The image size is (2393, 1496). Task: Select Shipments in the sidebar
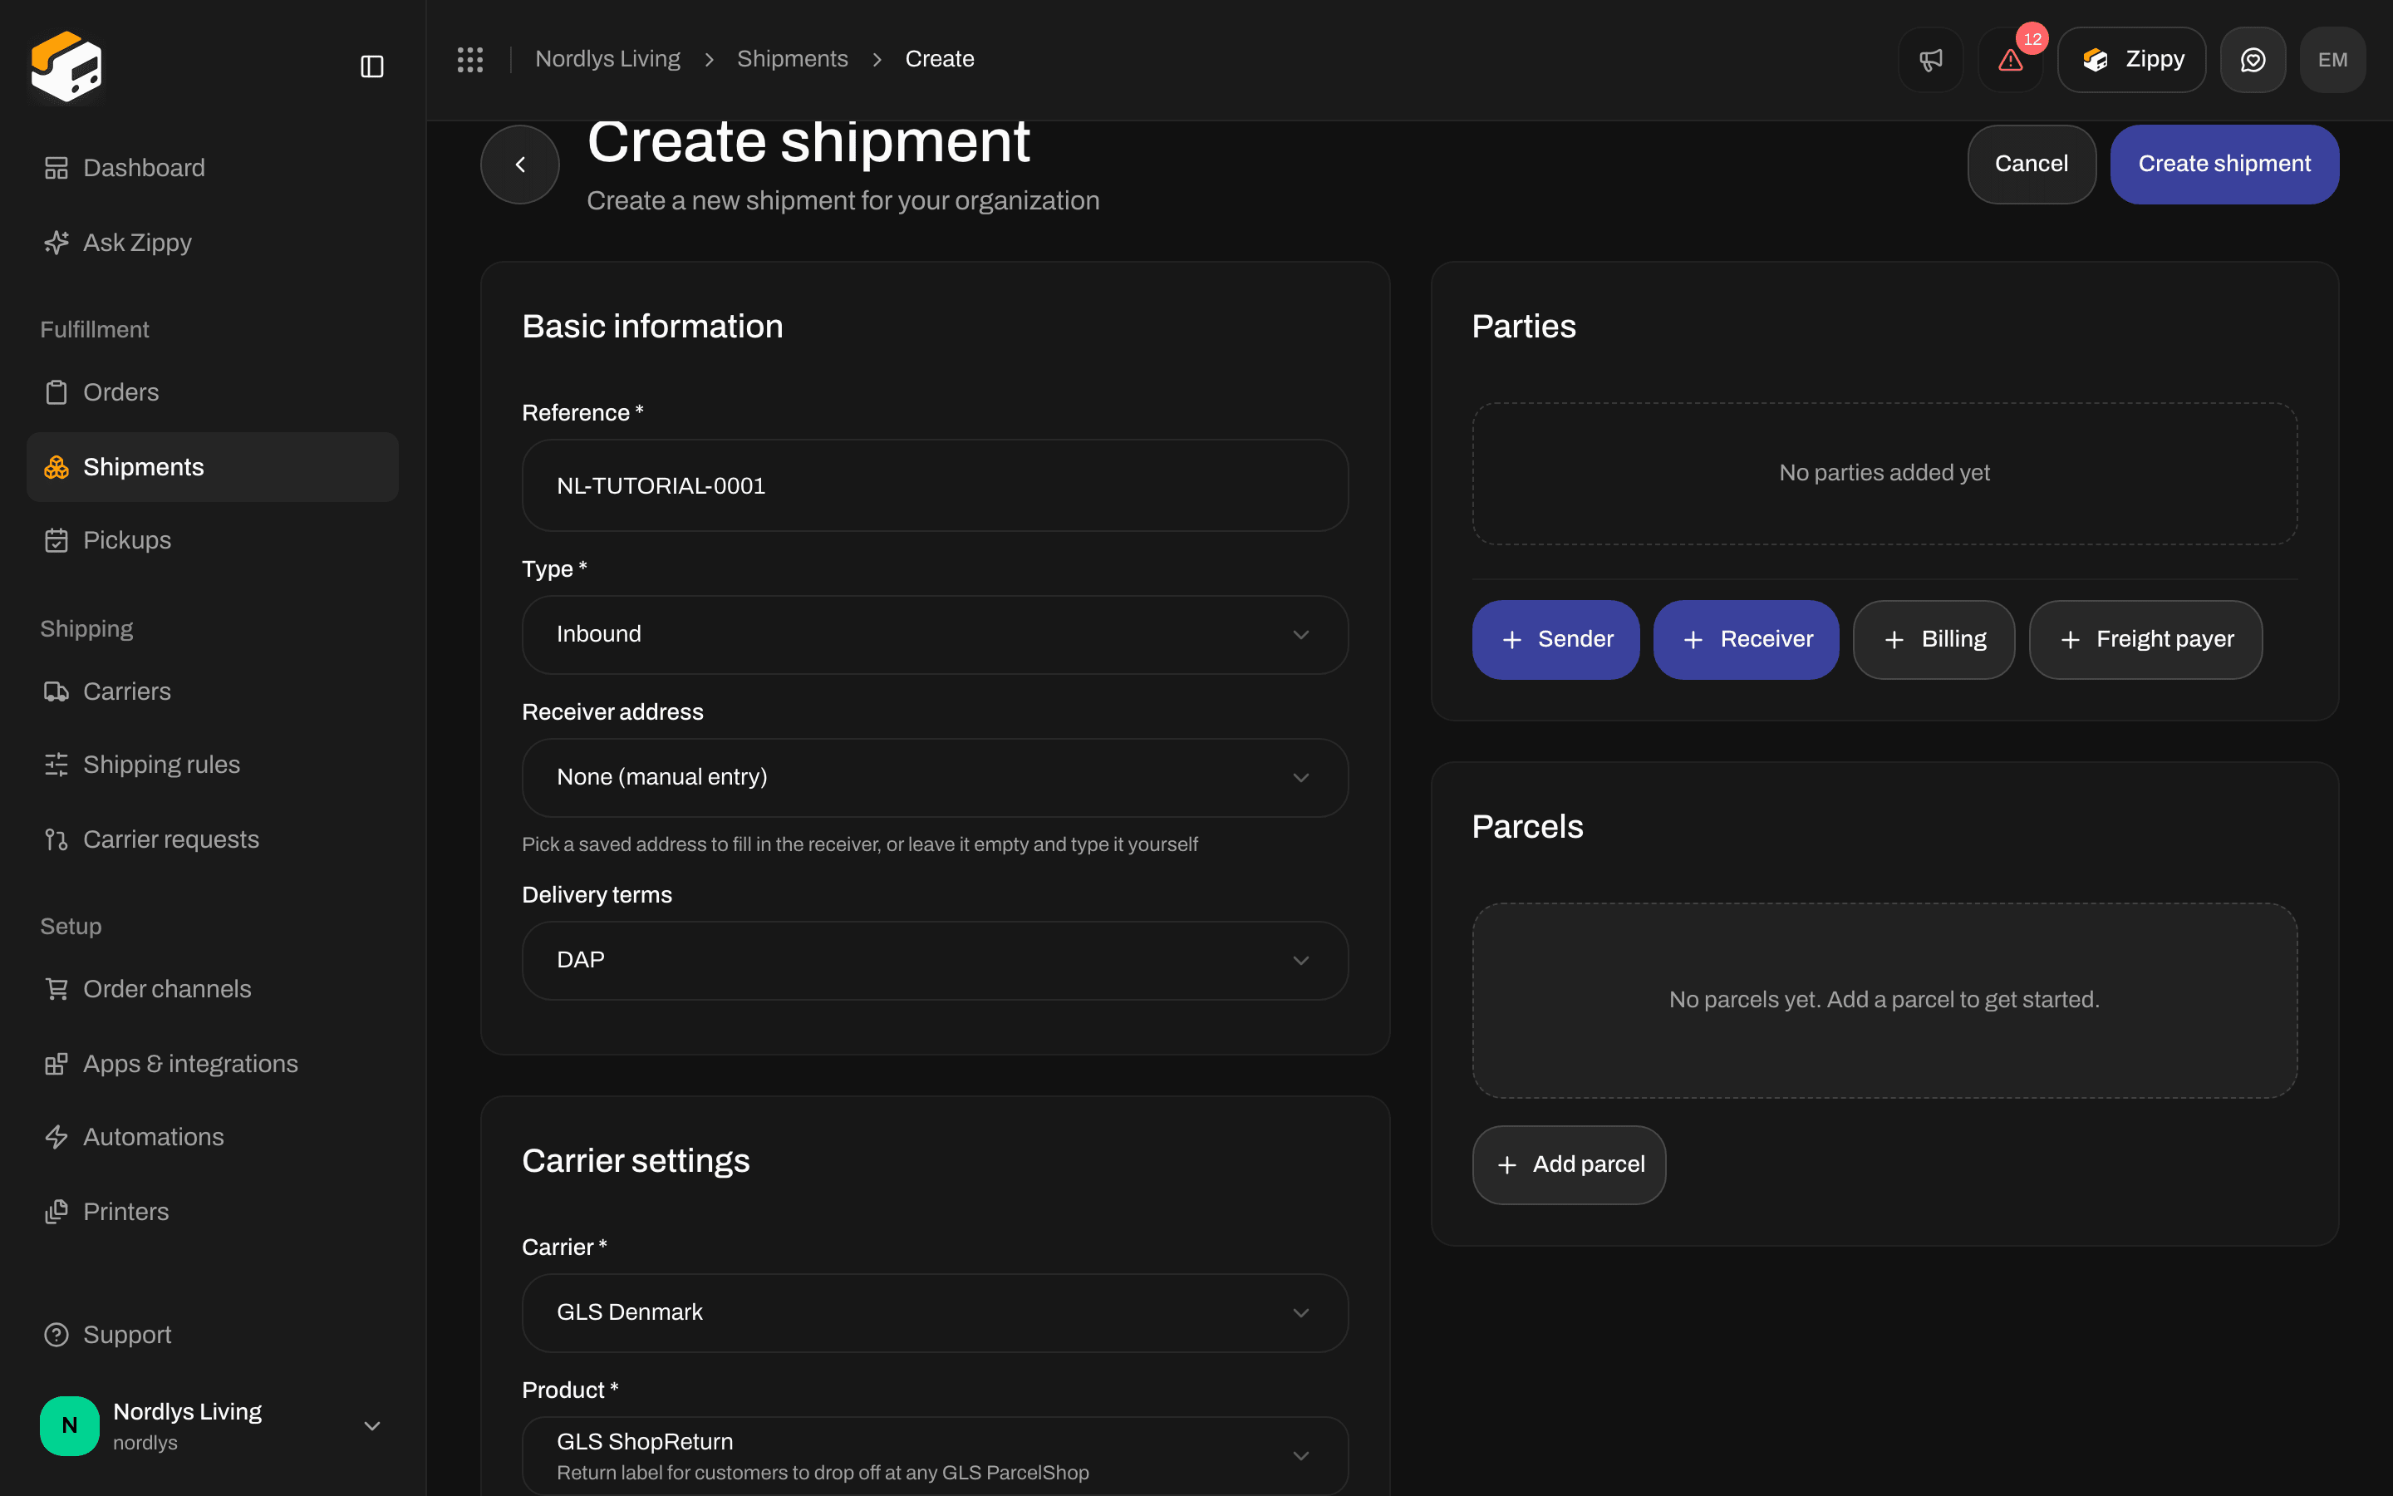click(213, 467)
